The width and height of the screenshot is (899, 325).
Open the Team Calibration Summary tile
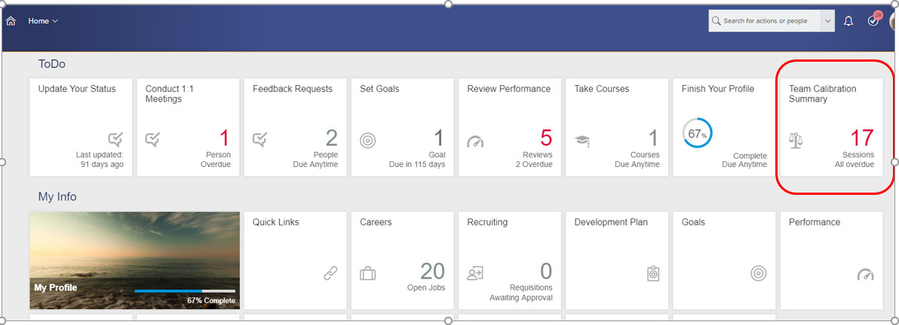point(831,127)
